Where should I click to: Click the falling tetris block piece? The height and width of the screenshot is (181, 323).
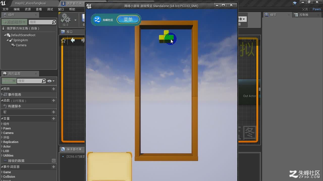pos(166,37)
